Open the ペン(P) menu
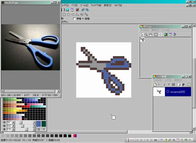Viewport: 196px width, 143px height. [x=74, y=5]
